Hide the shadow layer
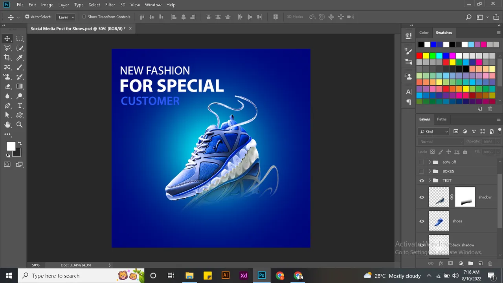 coord(422,197)
